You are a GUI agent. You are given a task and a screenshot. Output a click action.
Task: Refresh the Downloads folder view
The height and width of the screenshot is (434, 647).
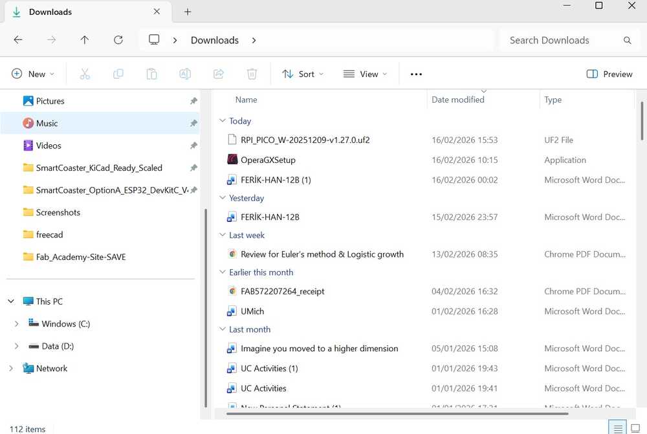pos(118,40)
